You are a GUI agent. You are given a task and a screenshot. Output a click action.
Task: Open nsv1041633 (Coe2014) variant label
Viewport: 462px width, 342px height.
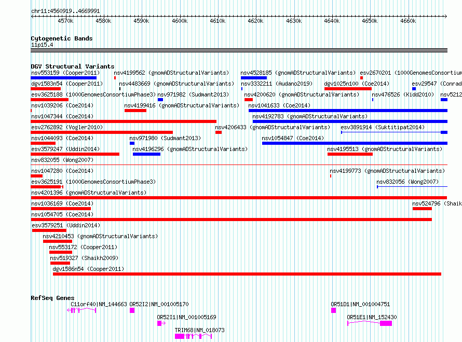pyautogui.click(x=279, y=105)
